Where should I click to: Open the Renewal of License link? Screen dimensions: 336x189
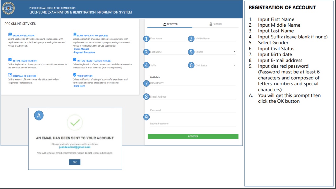click(24, 76)
